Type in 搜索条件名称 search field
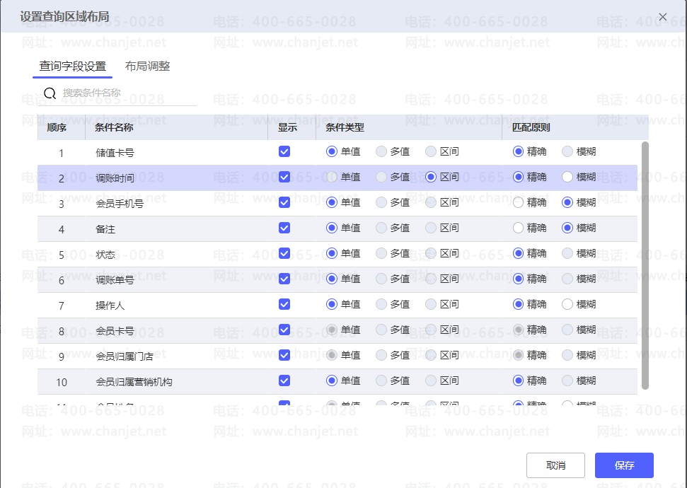 [x=127, y=93]
